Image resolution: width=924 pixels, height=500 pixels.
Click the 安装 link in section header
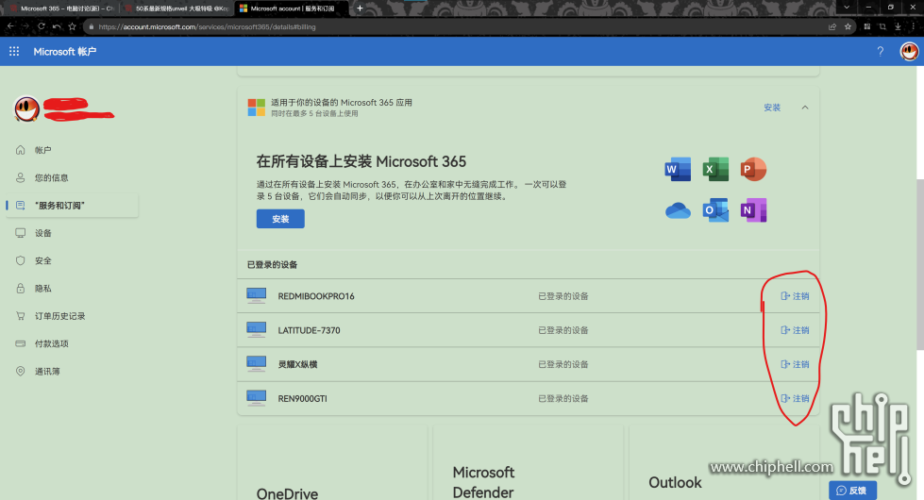click(x=772, y=108)
